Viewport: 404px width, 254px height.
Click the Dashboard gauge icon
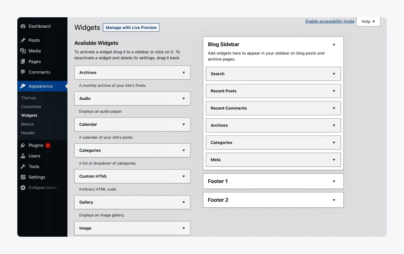tap(23, 26)
